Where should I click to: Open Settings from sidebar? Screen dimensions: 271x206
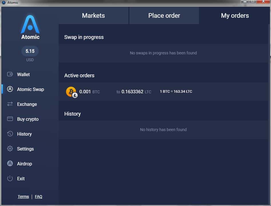25,149
